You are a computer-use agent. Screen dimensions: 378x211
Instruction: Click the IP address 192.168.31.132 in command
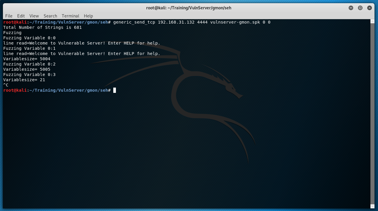click(176, 22)
